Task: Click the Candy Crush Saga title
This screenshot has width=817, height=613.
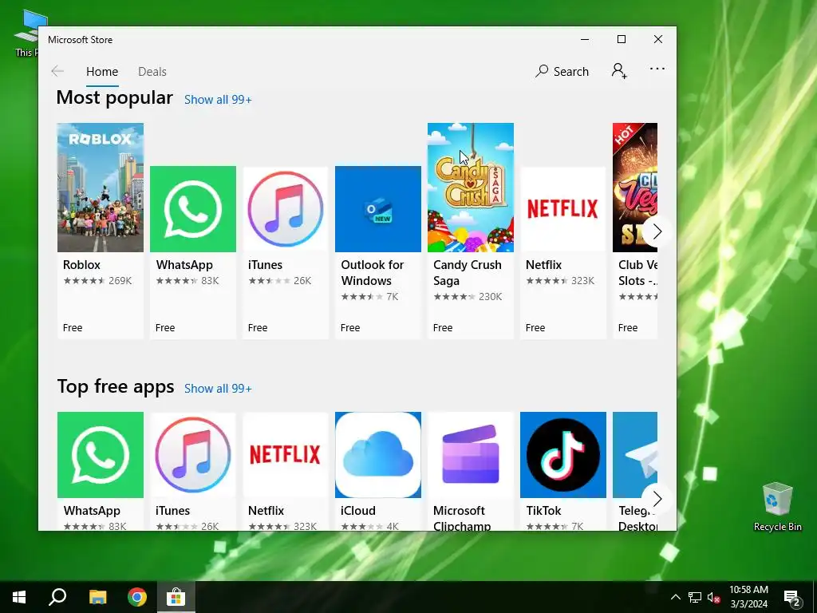Action: pyautogui.click(x=468, y=273)
